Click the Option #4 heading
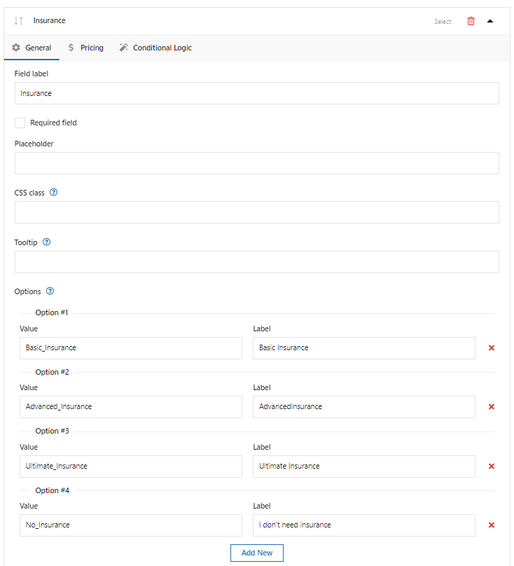 (x=52, y=490)
